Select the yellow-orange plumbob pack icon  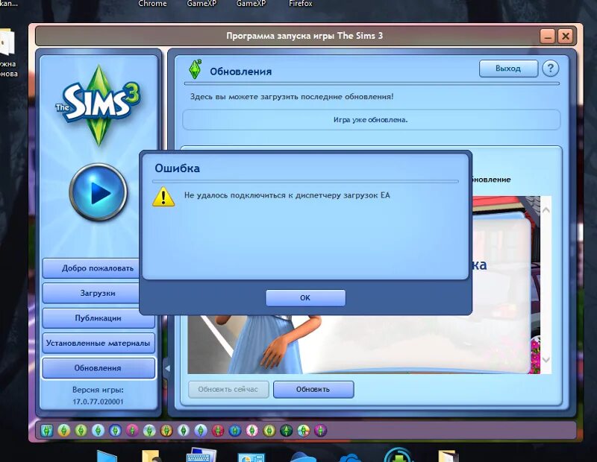click(64, 431)
